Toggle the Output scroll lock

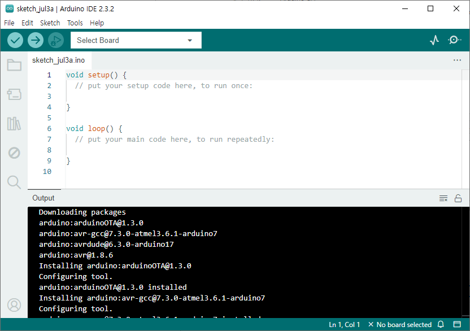458,198
